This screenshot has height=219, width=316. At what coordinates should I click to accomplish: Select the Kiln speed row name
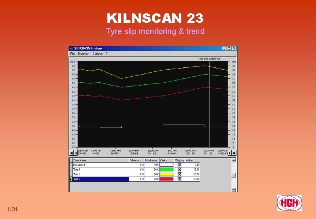tap(100, 165)
